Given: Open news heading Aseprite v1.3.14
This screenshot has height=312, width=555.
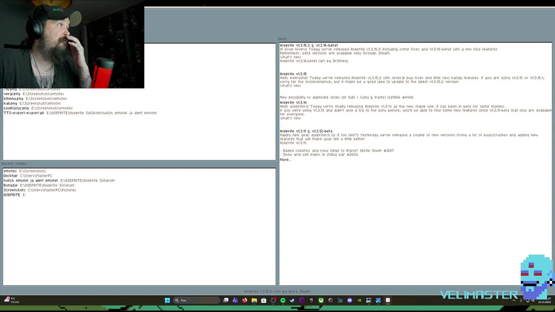Looking at the screenshot, I should 293,102.
